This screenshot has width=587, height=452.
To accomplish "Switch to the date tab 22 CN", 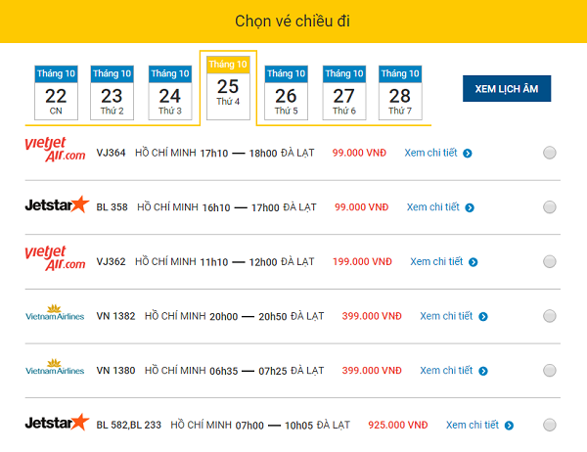I will point(56,91).
